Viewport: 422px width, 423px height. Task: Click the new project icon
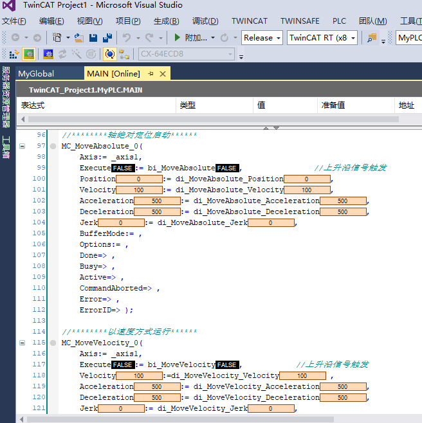click(57, 37)
